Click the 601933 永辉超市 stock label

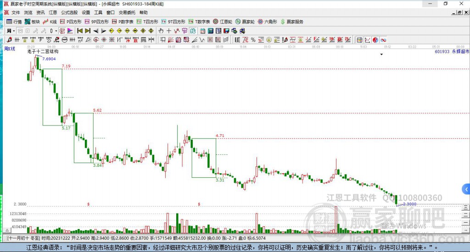pyautogui.click(x=452, y=51)
